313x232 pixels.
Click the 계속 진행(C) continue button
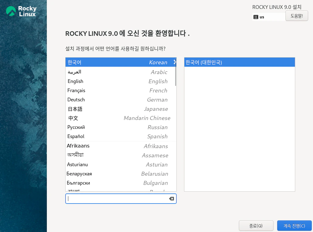tap(294, 226)
